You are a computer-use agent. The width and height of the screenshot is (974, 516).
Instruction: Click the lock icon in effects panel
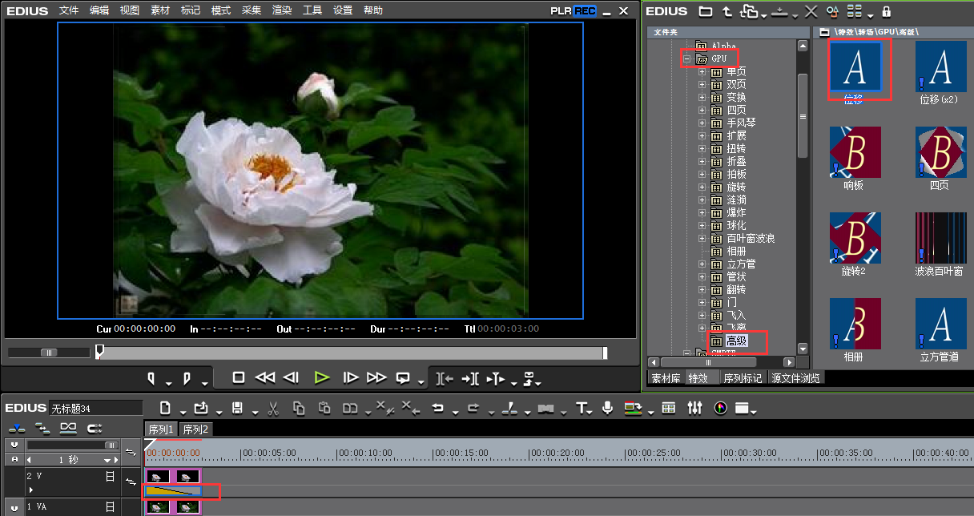886,11
